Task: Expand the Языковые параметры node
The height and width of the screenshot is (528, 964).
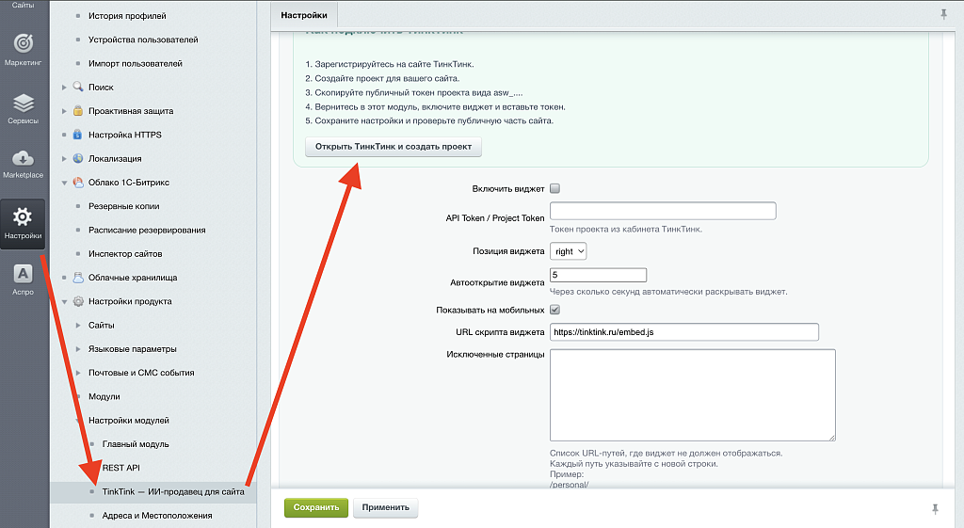Action: point(78,349)
